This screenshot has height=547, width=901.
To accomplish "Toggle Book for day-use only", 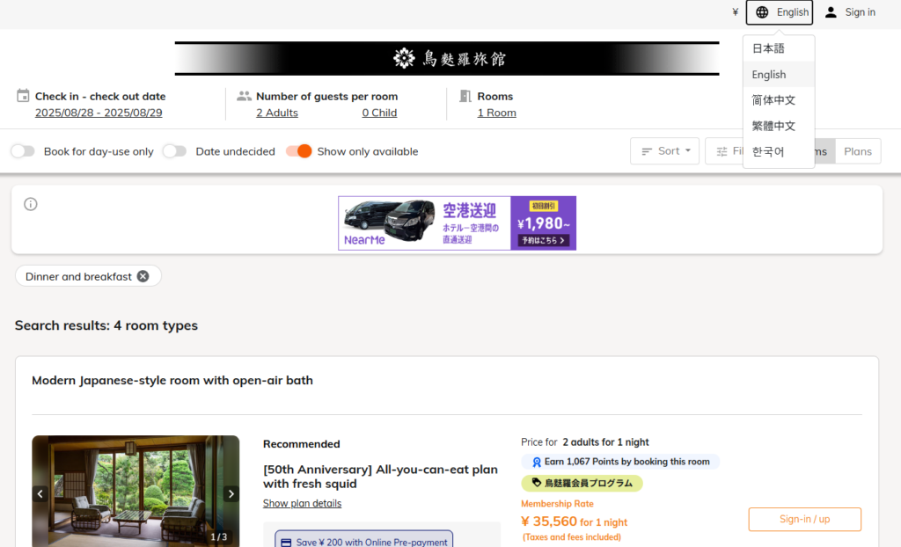I will (23, 151).
